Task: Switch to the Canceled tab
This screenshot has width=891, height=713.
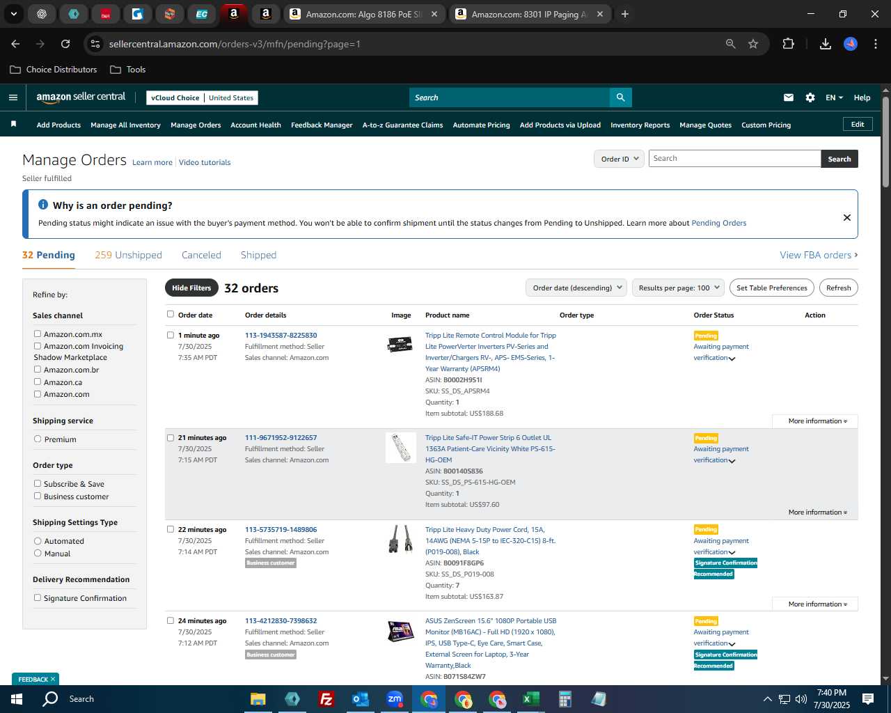Action: click(201, 255)
